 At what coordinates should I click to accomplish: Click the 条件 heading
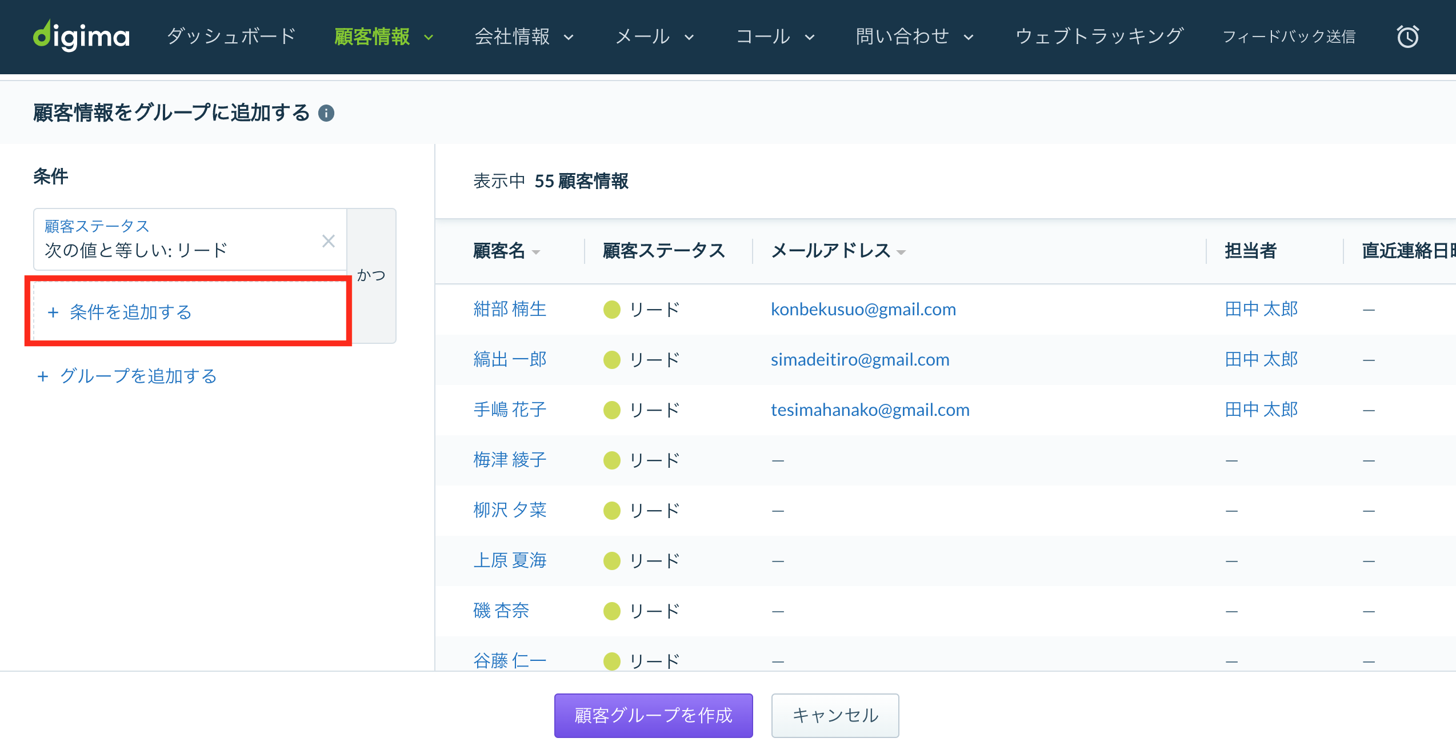[x=50, y=177]
